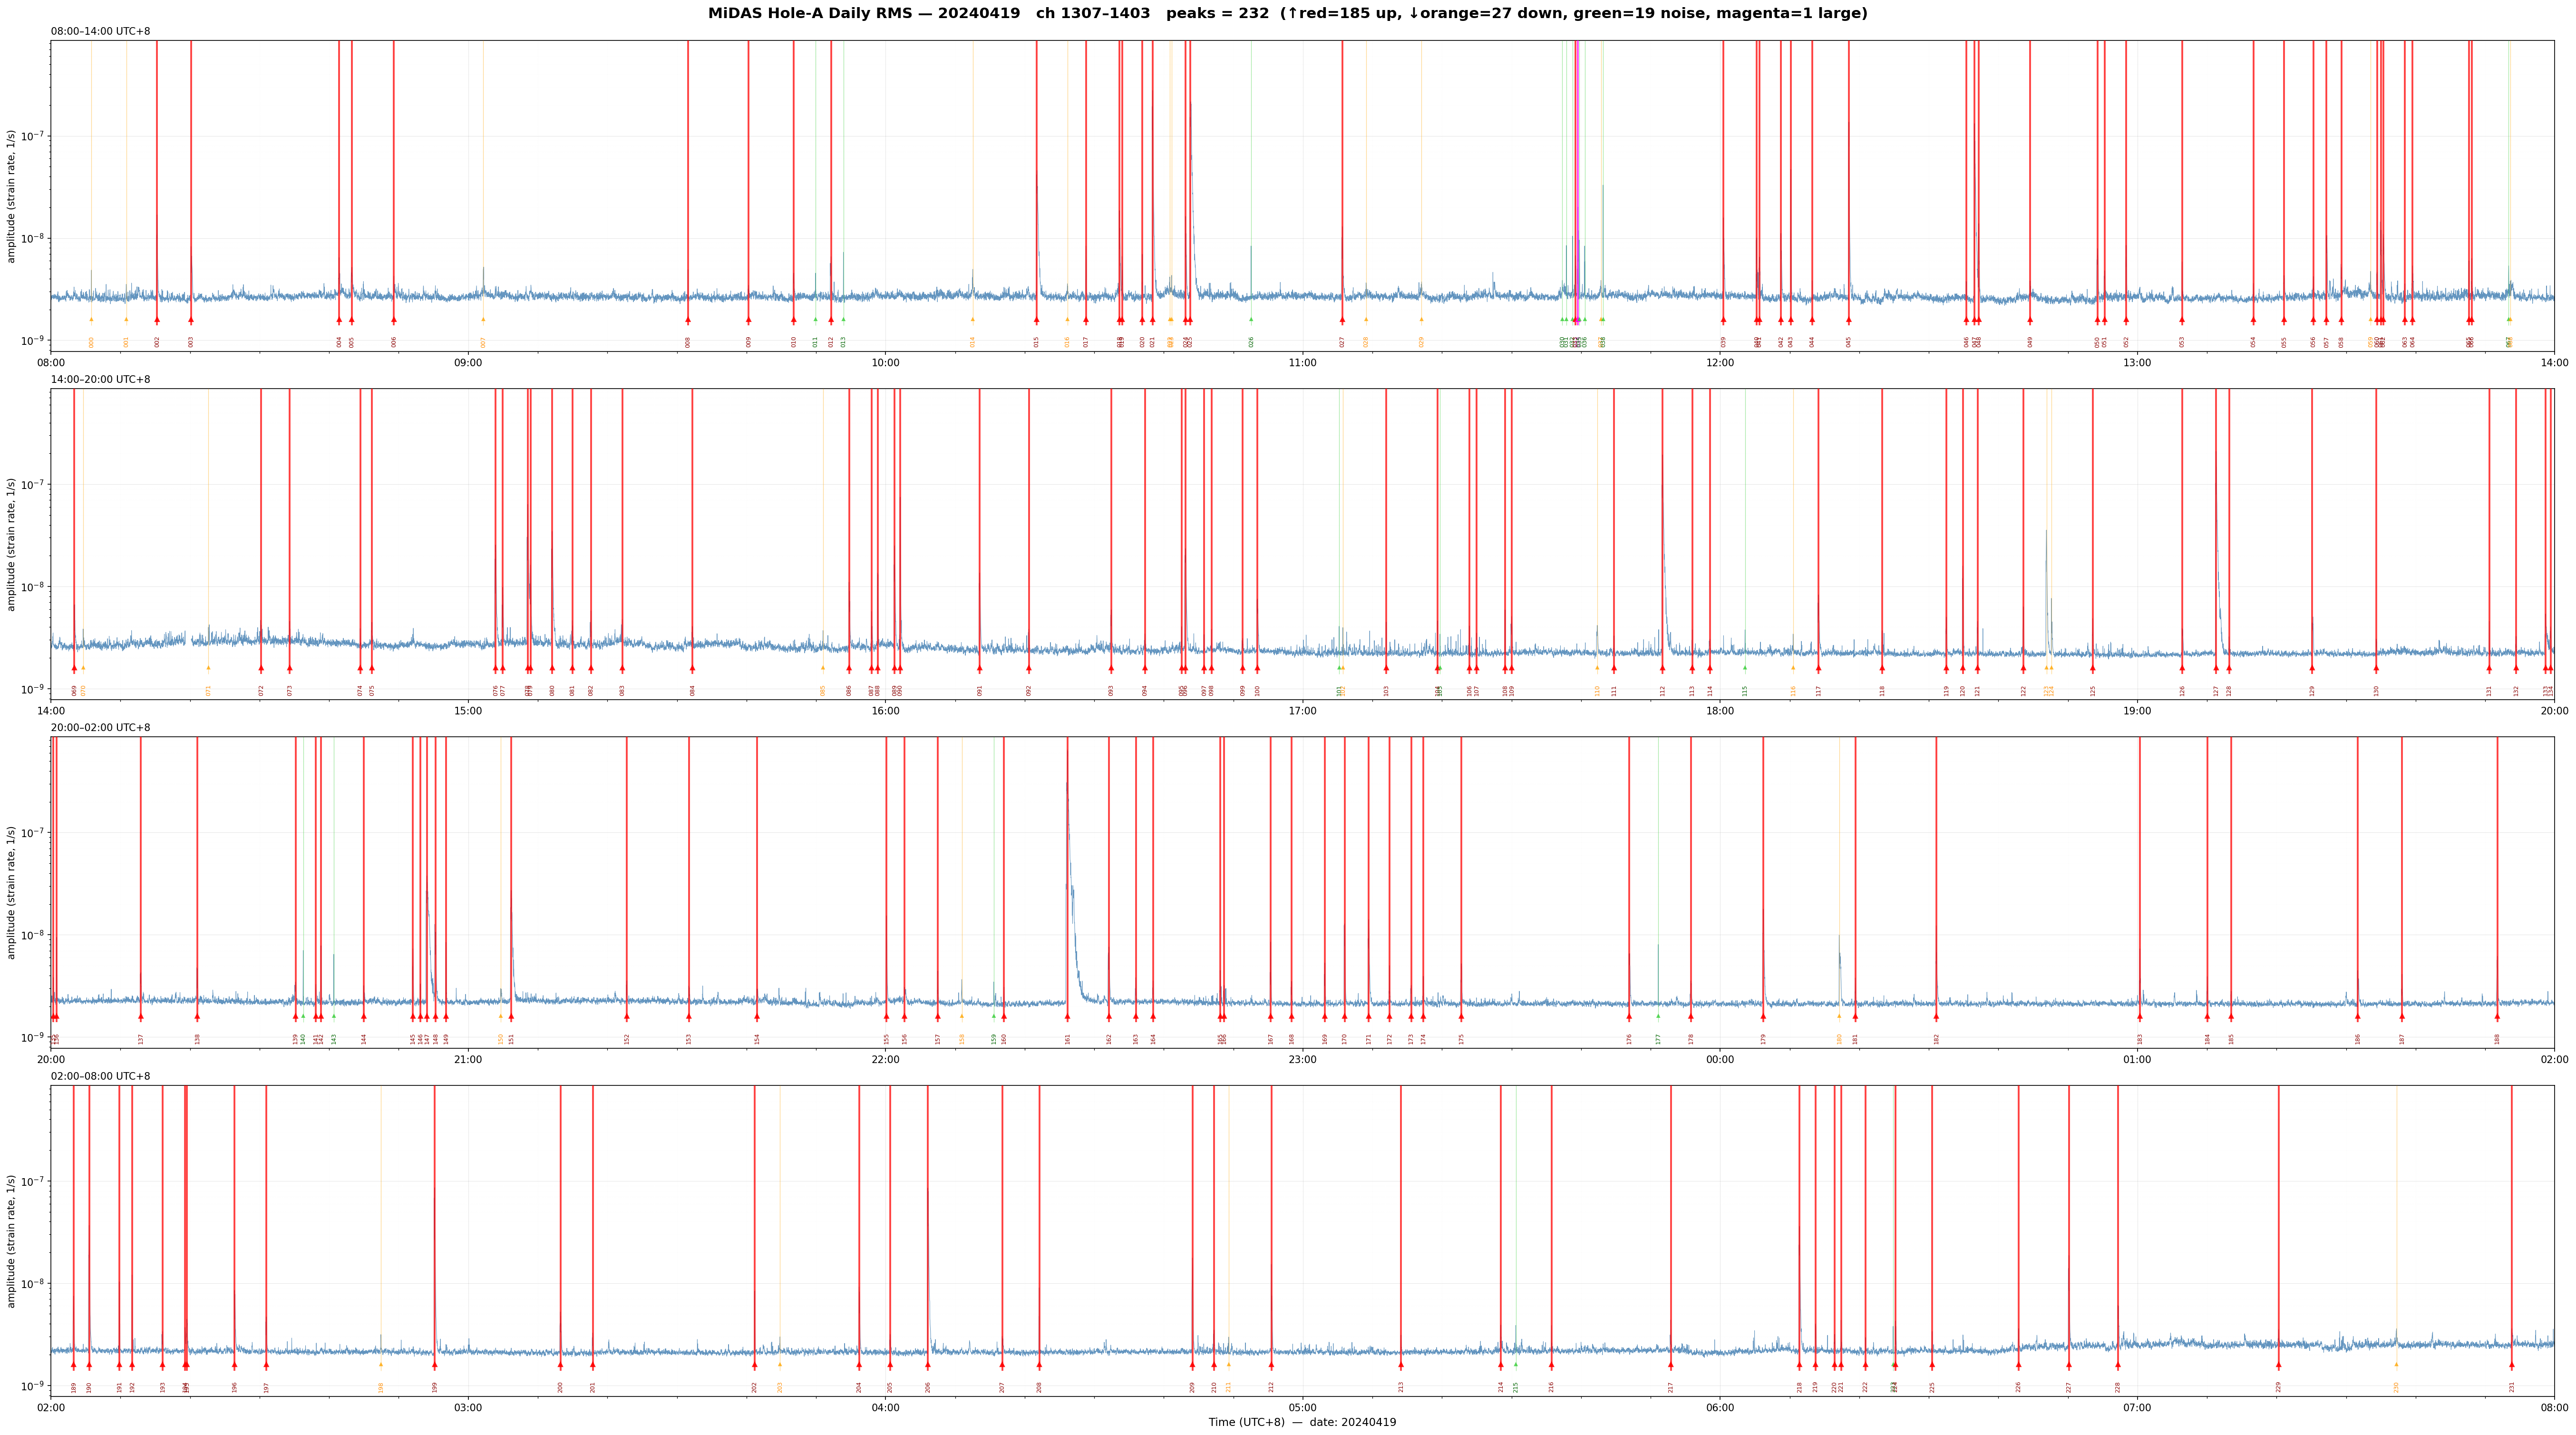Click the red peak label '161'
The image size is (2576, 1435).
coord(1067,1039)
